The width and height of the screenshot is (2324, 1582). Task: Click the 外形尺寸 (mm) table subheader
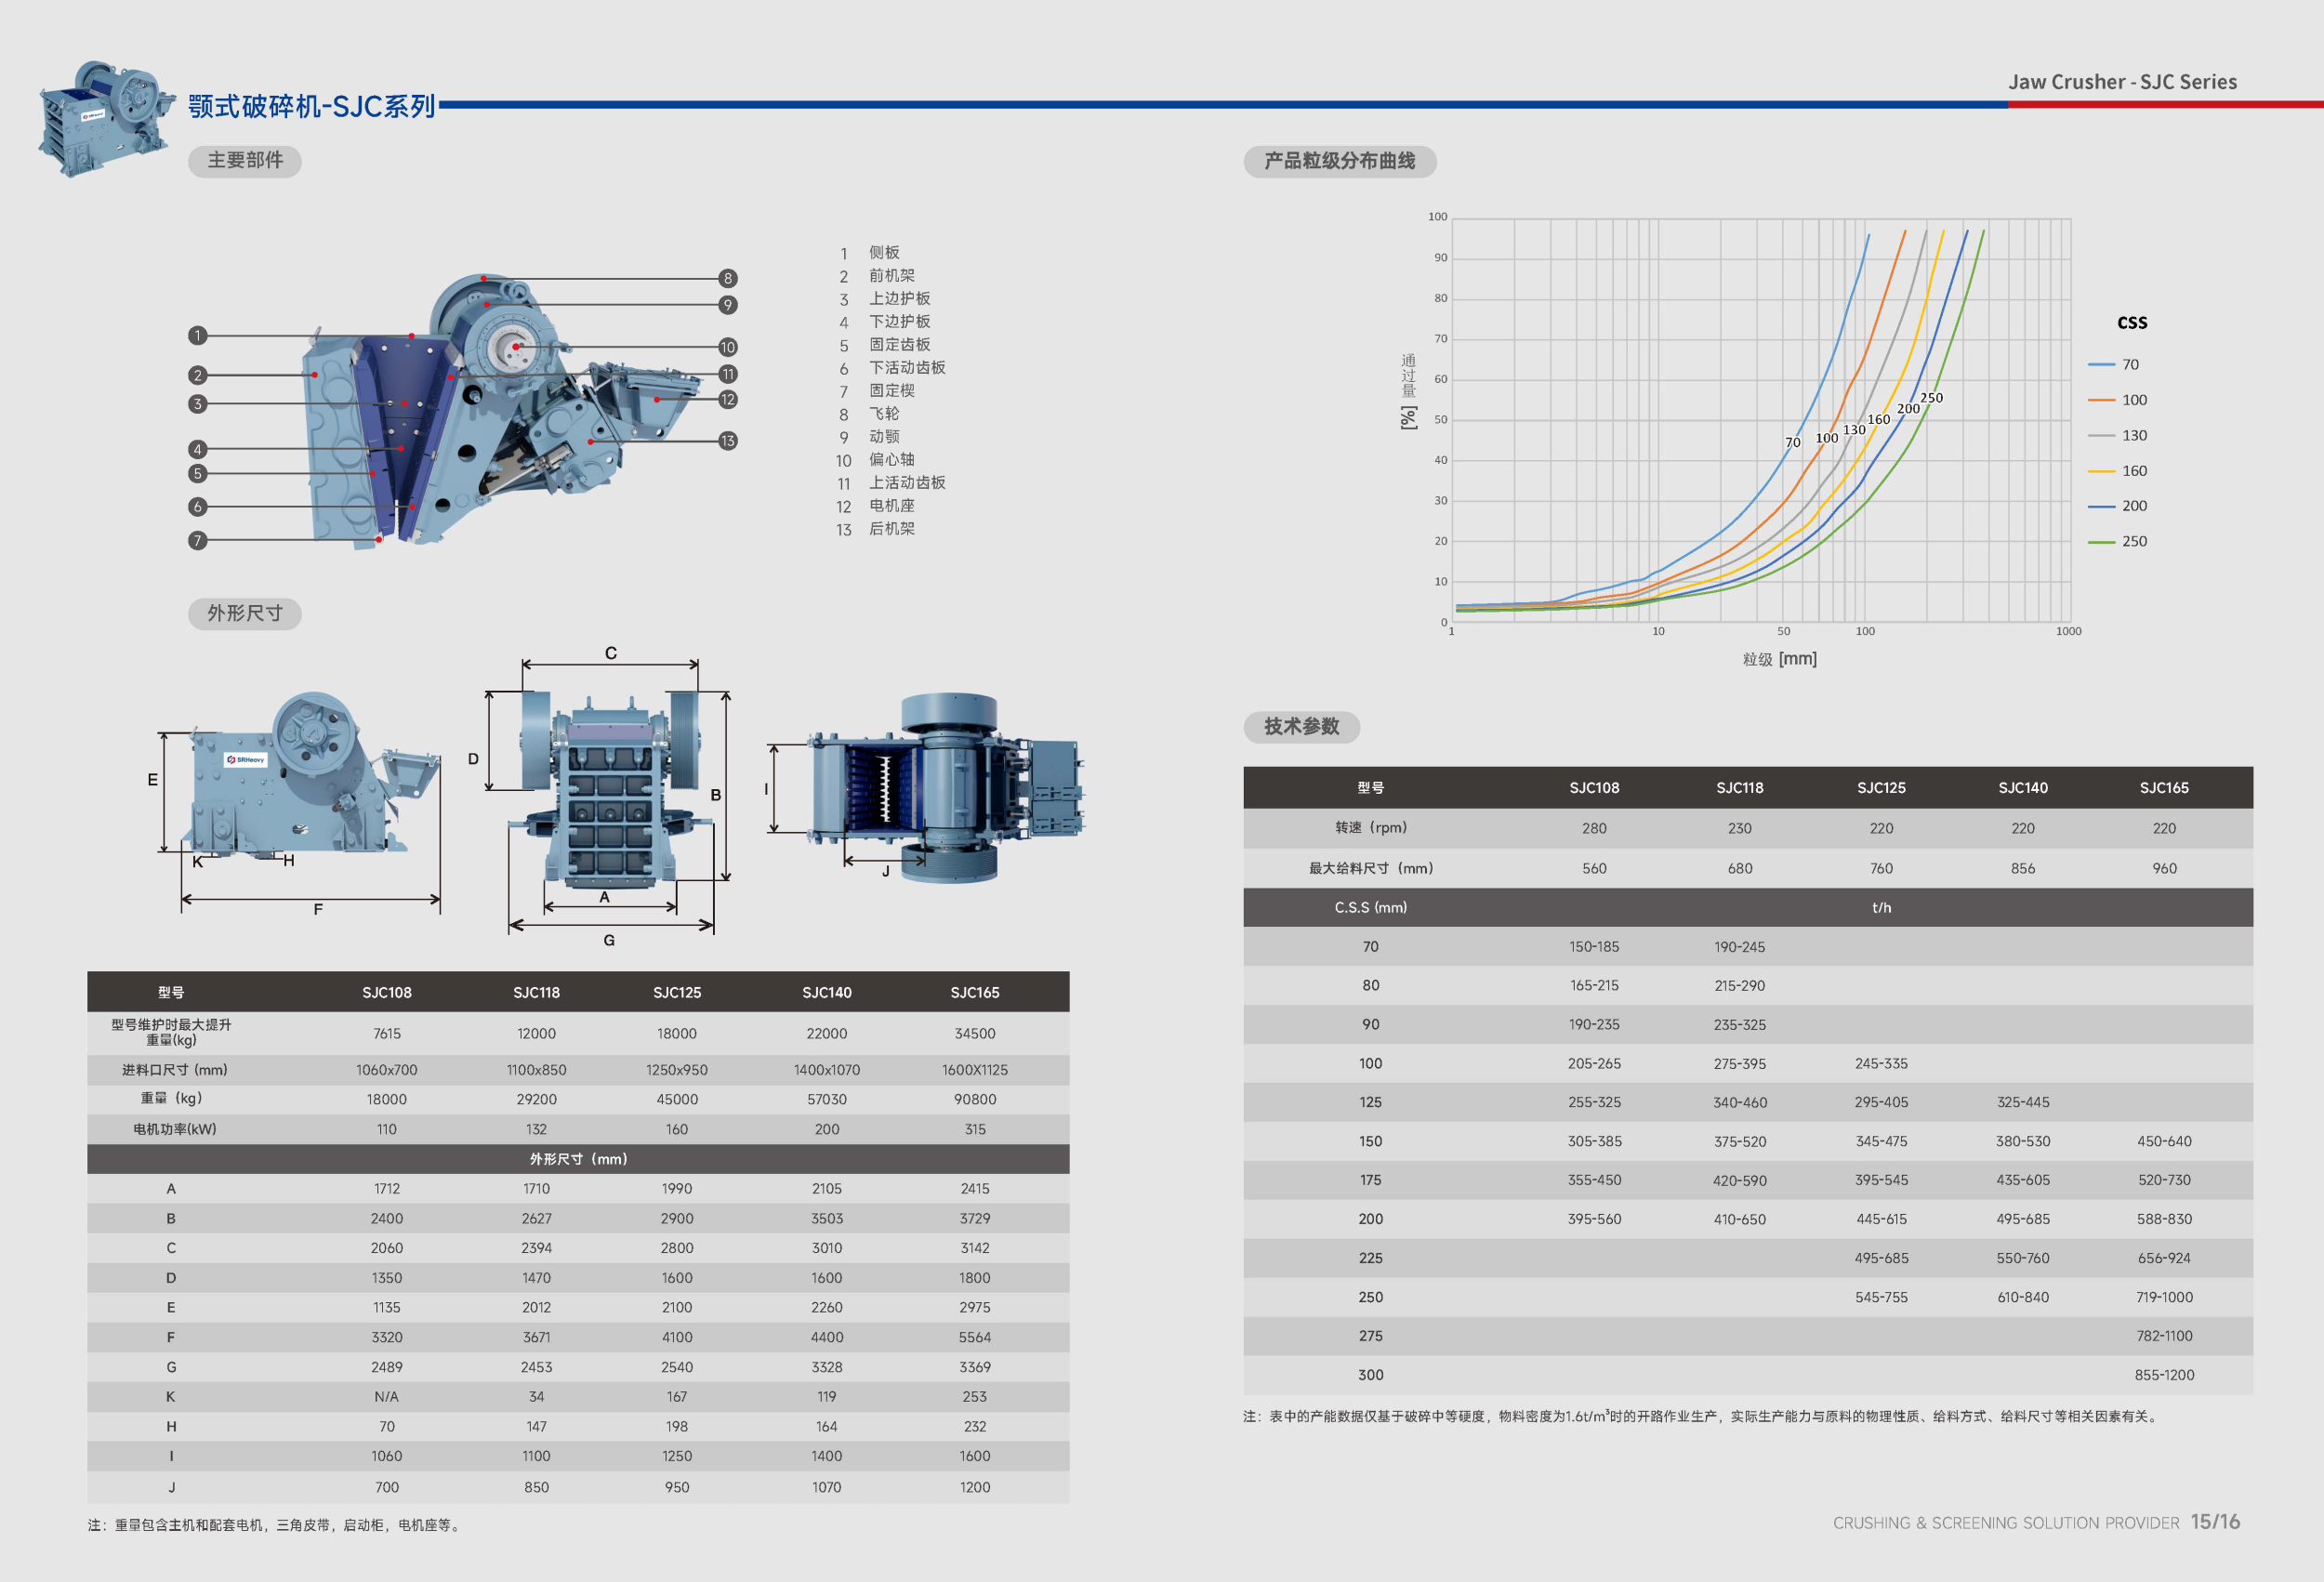point(578,1159)
